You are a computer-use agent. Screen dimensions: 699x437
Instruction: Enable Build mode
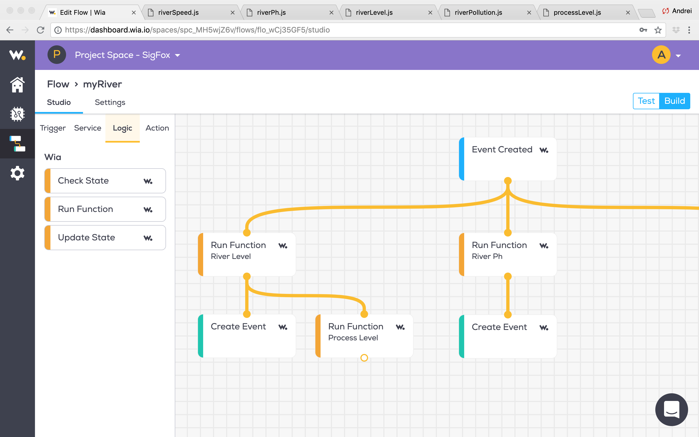point(675,101)
